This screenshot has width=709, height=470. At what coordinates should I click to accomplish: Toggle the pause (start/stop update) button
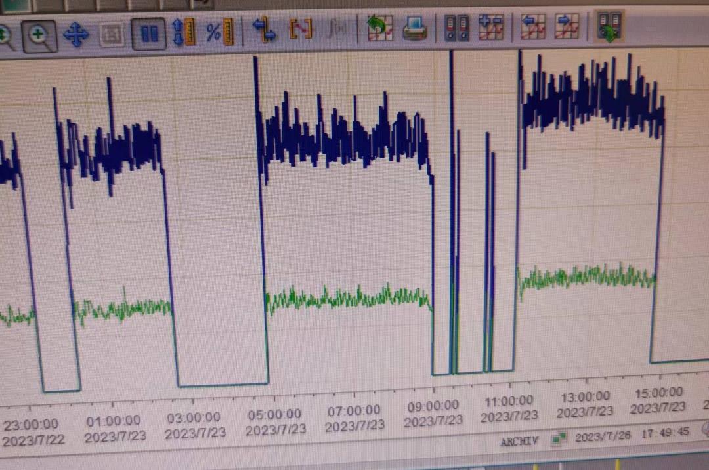149,34
